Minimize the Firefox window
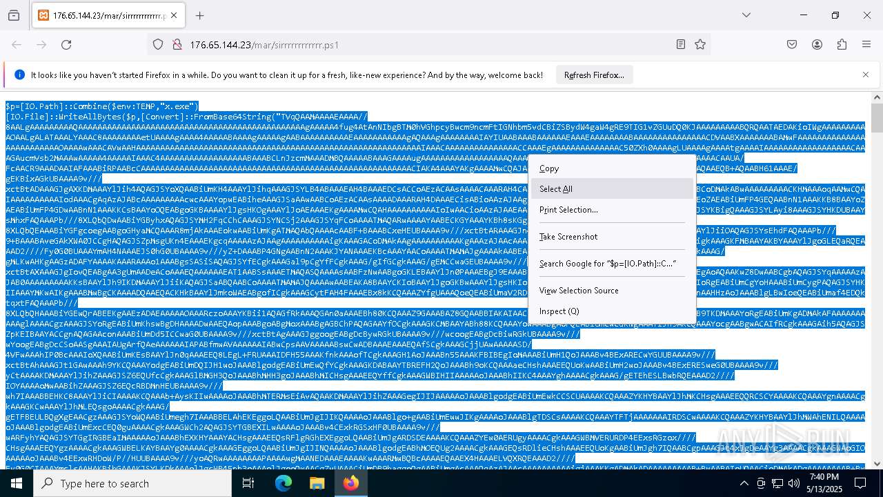The width and height of the screenshot is (883, 497). point(804,15)
